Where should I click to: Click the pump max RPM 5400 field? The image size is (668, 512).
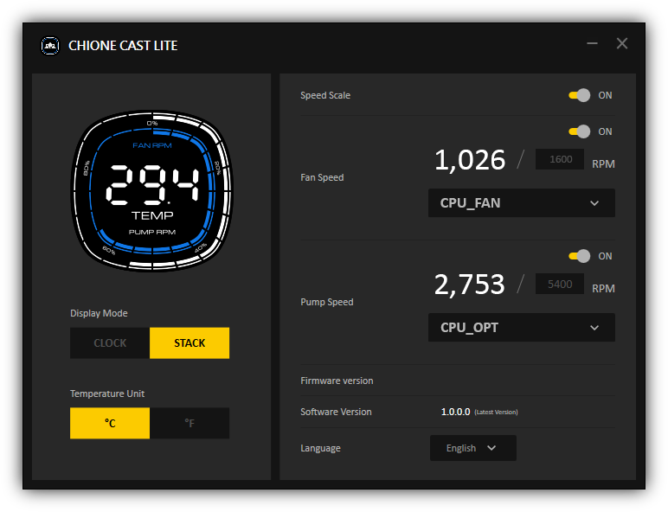[560, 285]
